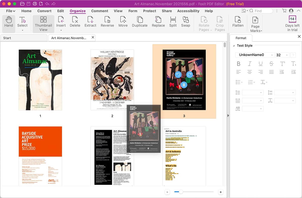Image resolution: width=302 pixels, height=198 pixels.
Task: Collapse the Text Style section
Action: point(234,46)
